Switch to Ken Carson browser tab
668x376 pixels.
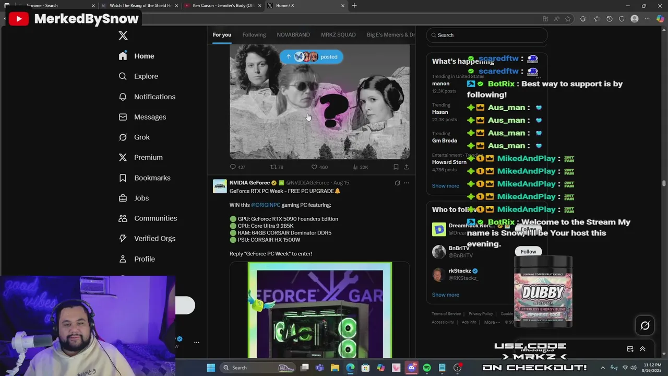click(x=223, y=6)
